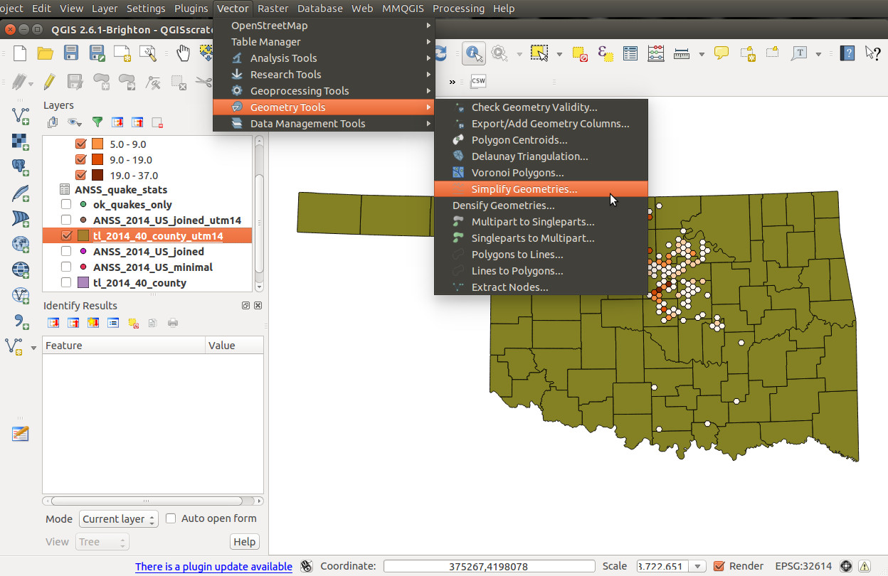Click the Toggle Editing pencil icon

point(49,81)
